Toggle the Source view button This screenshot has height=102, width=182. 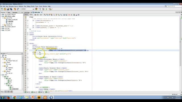coord(26,15)
